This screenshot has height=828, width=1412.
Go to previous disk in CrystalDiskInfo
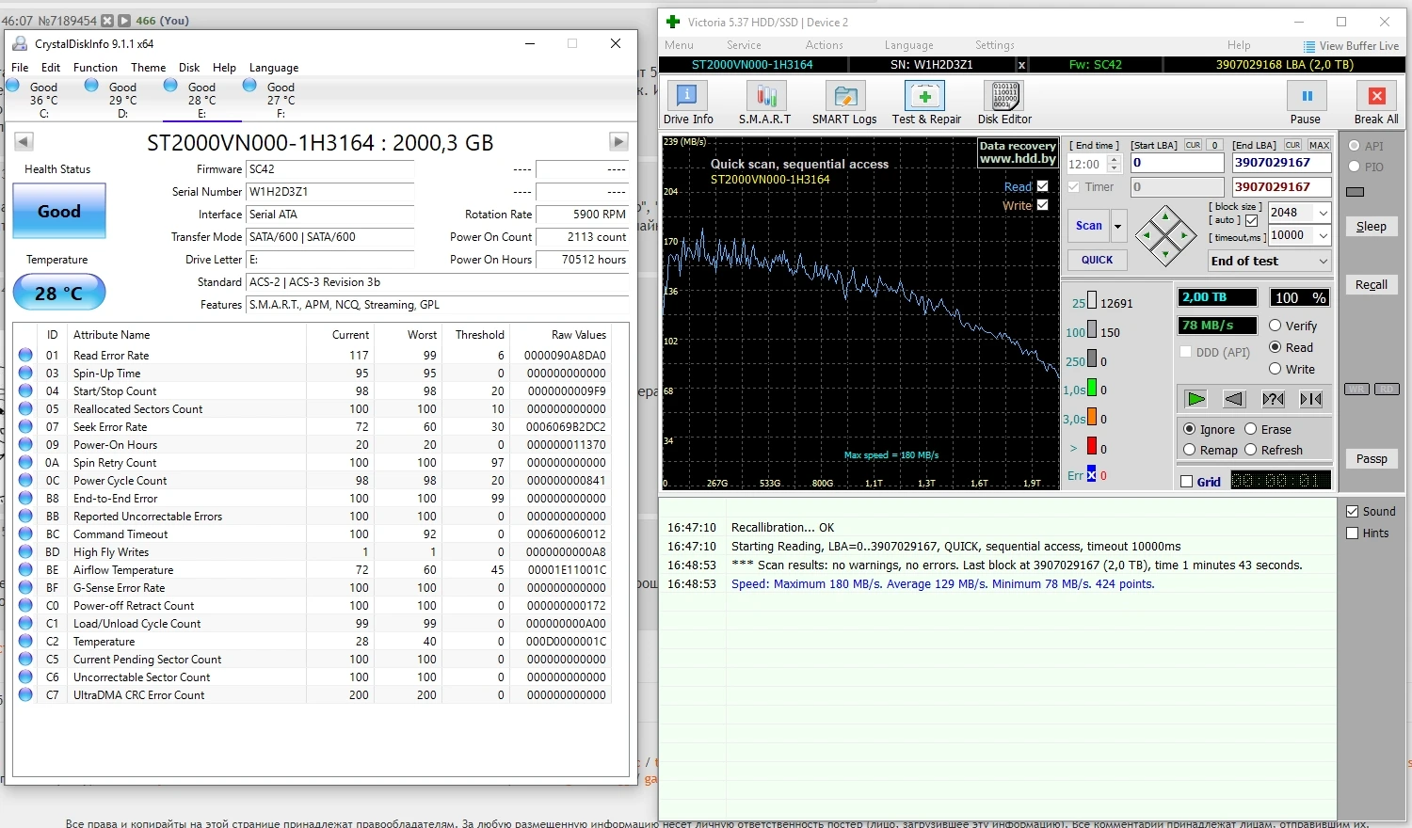pyautogui.click(x=24, y=141)
